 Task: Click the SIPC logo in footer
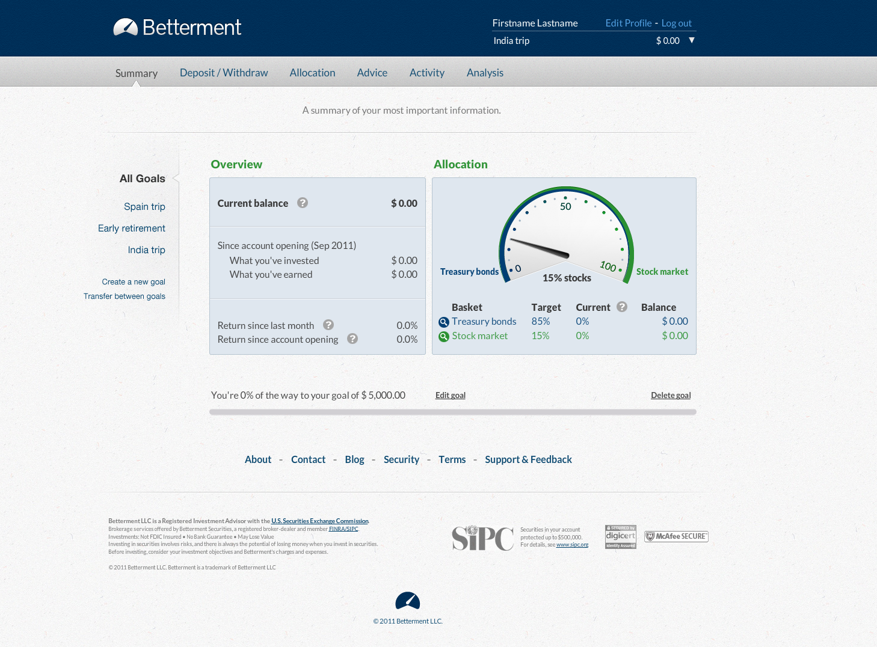(482, 538)
